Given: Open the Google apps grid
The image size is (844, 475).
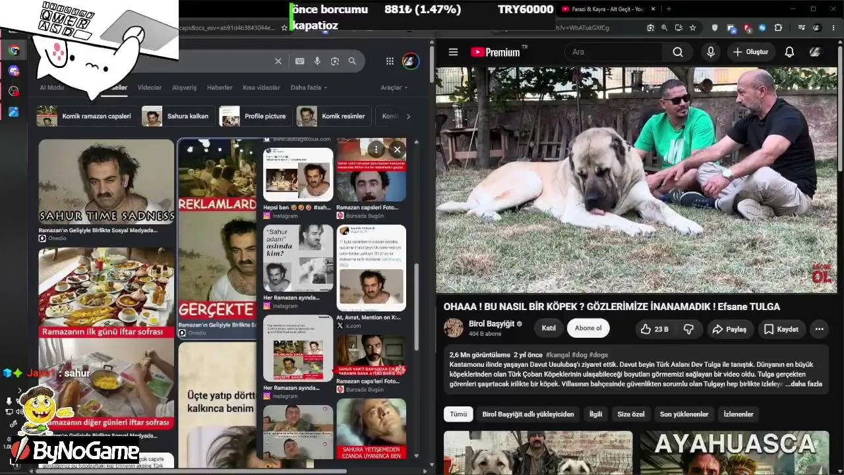Looking at the screenshot, I should (390, 61).
